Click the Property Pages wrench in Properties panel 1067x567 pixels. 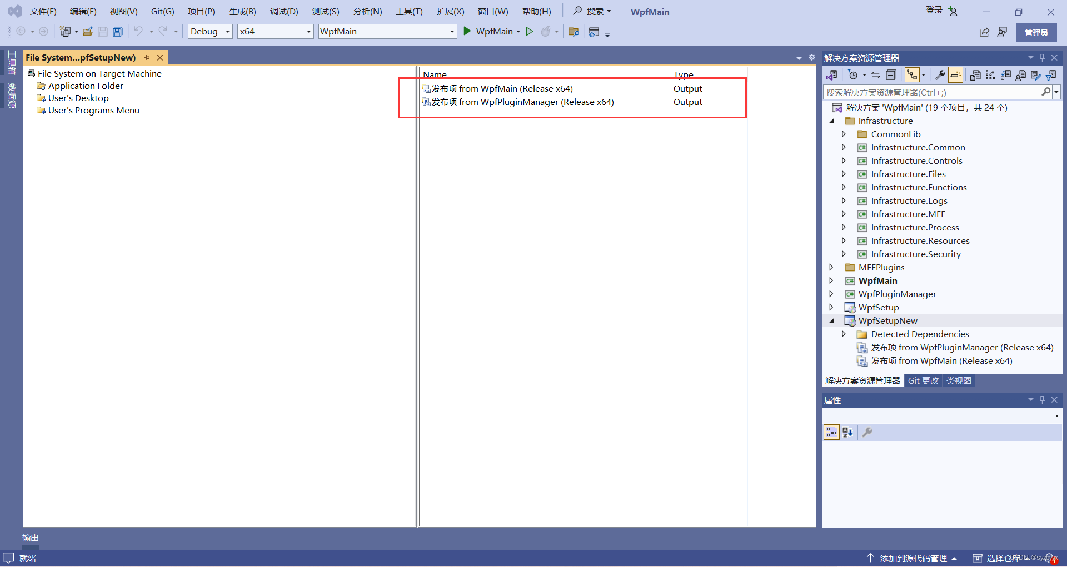867,432
